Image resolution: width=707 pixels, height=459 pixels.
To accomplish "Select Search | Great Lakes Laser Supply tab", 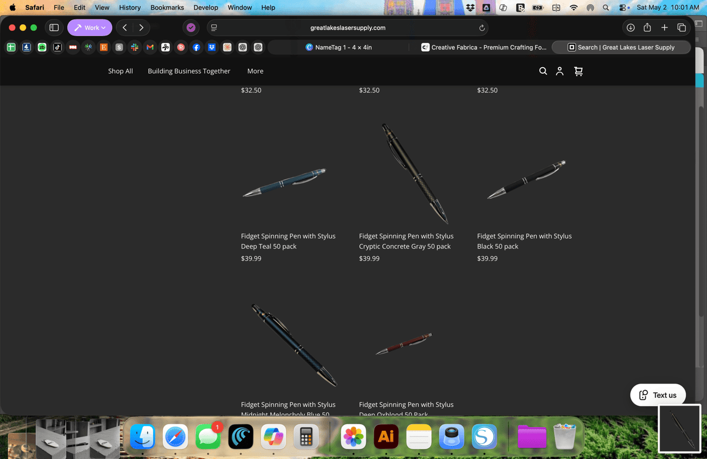I will 621,47.
